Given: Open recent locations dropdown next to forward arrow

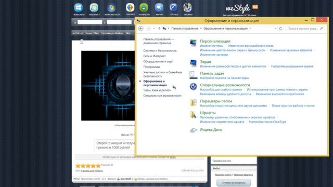Looking at the screenshot, I should pos(154,29).
